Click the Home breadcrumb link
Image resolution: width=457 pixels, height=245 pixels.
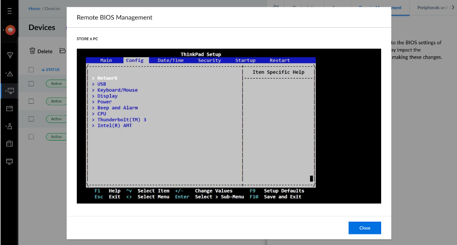tap(34, 9)
